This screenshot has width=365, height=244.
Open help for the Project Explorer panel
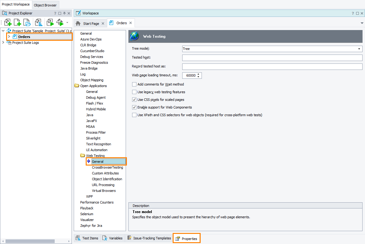pyautogui.click(x=55, y=13)
